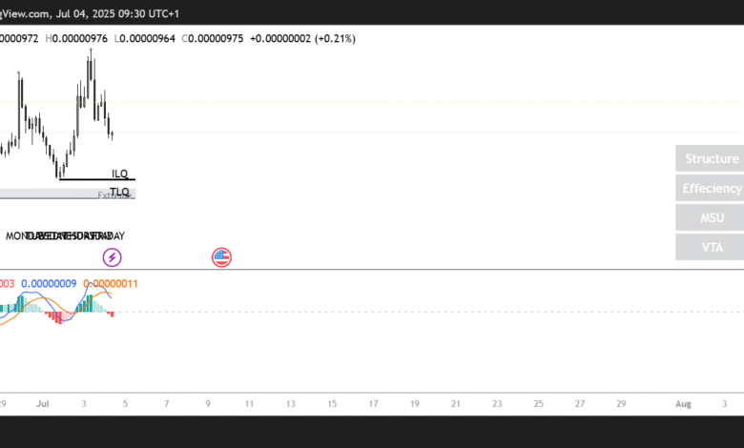Click date 21 on the time axis
The width and height of the screenshot is (744, 448).
456,404
